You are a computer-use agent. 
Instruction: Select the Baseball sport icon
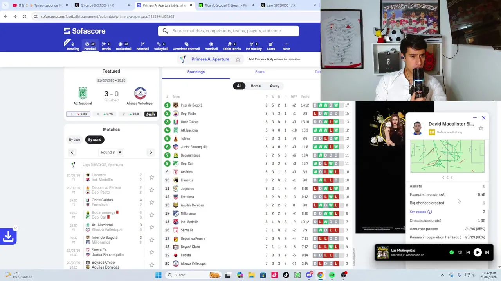142,46
